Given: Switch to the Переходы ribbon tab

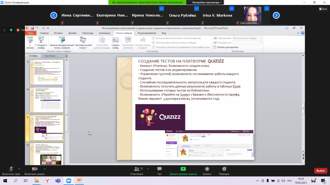Looking at the screenshot, I should pos(88,33).
